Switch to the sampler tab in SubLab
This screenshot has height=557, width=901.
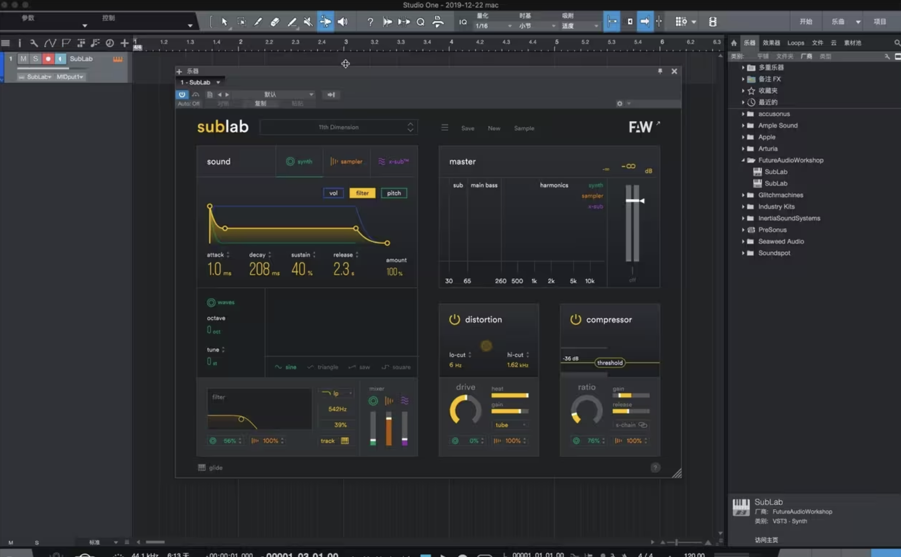click(346, 161)
